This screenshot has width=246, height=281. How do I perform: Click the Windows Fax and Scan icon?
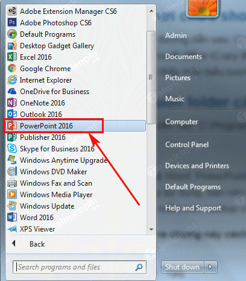pos(12,183)
